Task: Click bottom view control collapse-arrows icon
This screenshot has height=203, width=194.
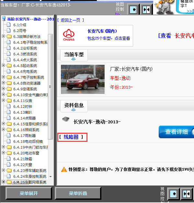Action: pyautogui.click(x=187, y=194)
